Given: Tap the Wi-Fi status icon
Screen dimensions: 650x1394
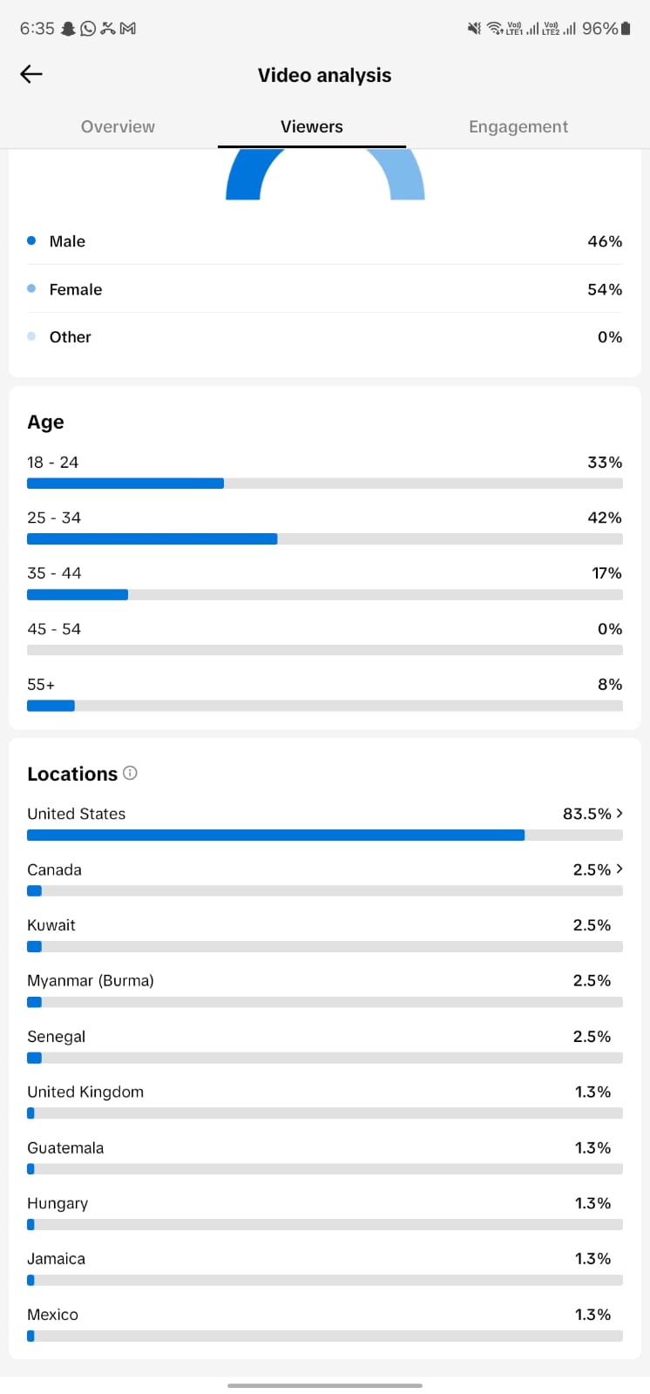Looking at the screenshot, I should pos(494,29).
